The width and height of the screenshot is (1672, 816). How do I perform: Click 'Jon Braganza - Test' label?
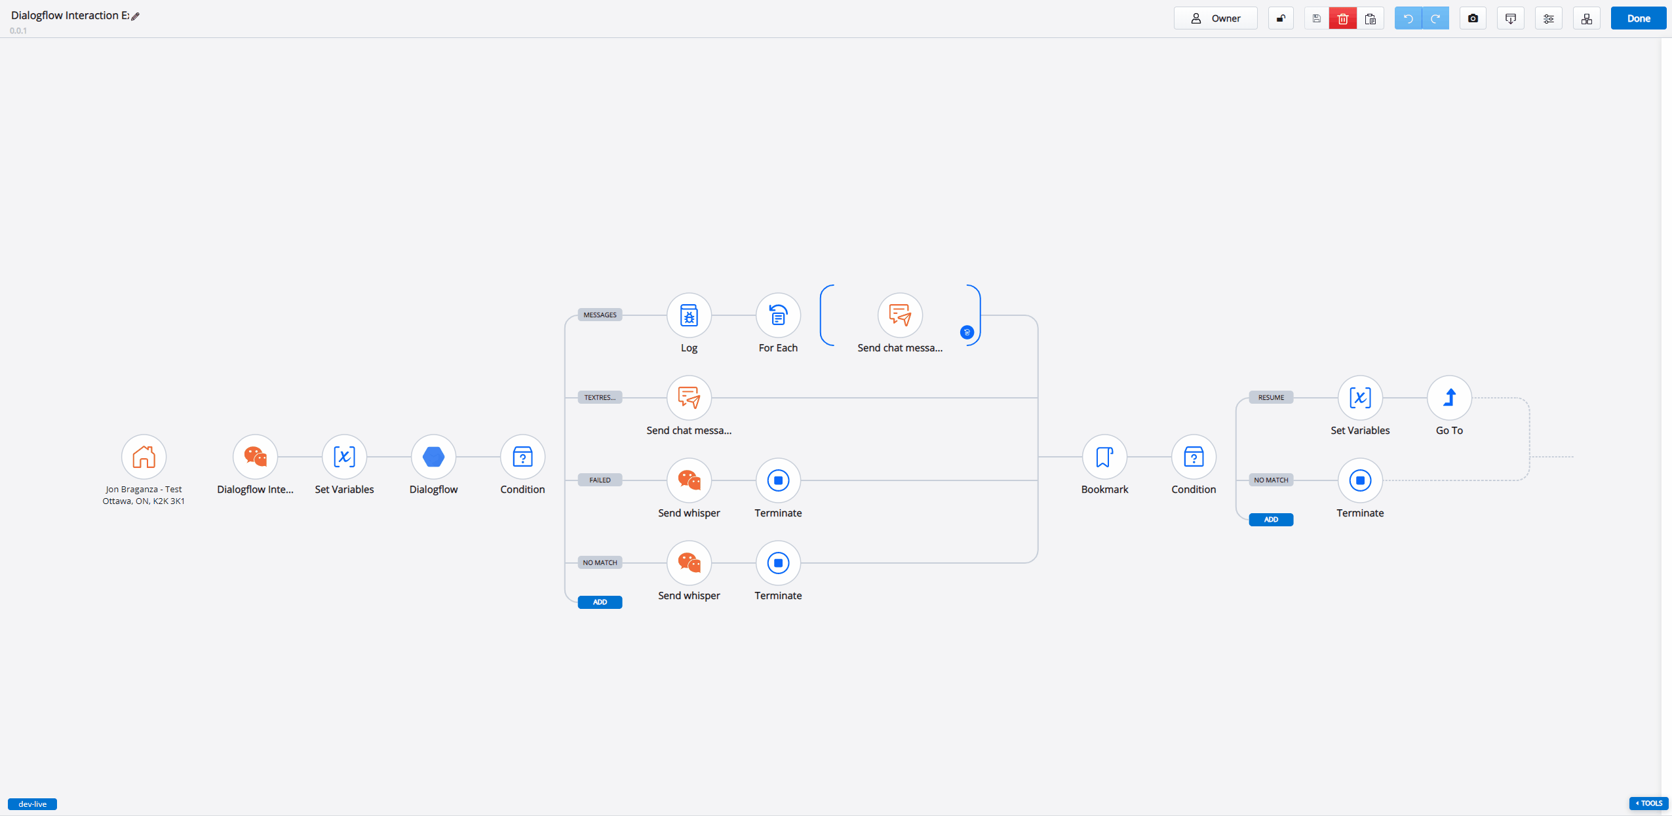click(x=144, y=489)
